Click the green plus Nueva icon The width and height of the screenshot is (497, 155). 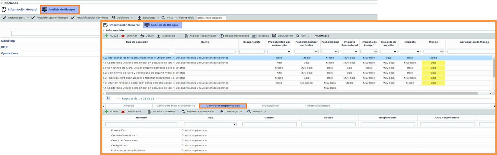coord(107,36)
